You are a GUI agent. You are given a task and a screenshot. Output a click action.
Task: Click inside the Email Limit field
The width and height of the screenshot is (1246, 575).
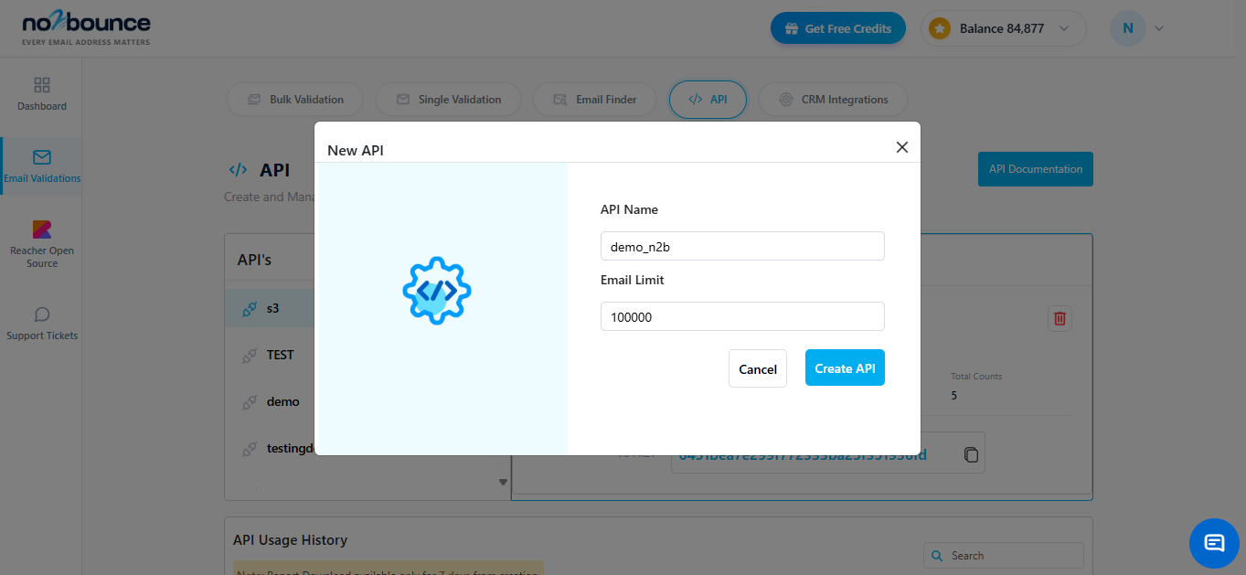click(741, 316)
